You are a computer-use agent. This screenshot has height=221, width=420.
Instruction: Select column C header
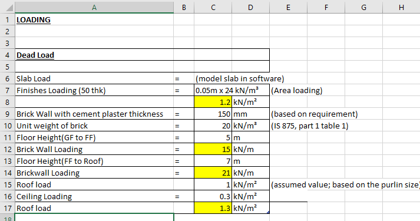213,8
